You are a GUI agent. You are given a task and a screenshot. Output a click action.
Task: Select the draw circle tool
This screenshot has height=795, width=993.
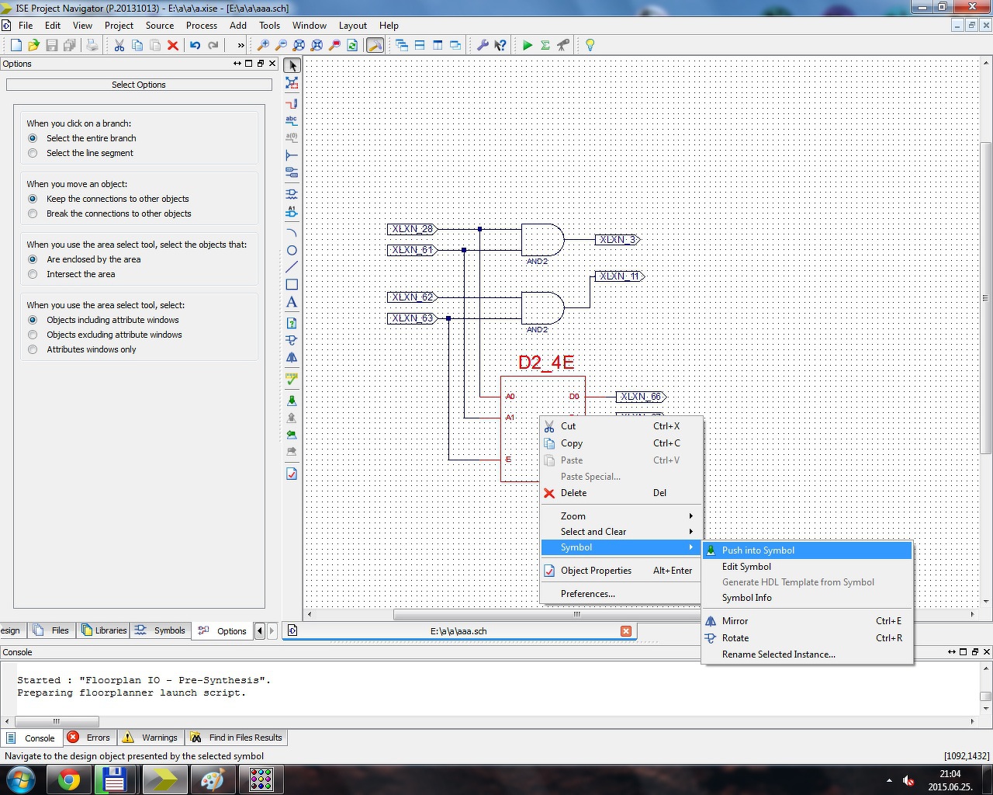pos(292,251)
